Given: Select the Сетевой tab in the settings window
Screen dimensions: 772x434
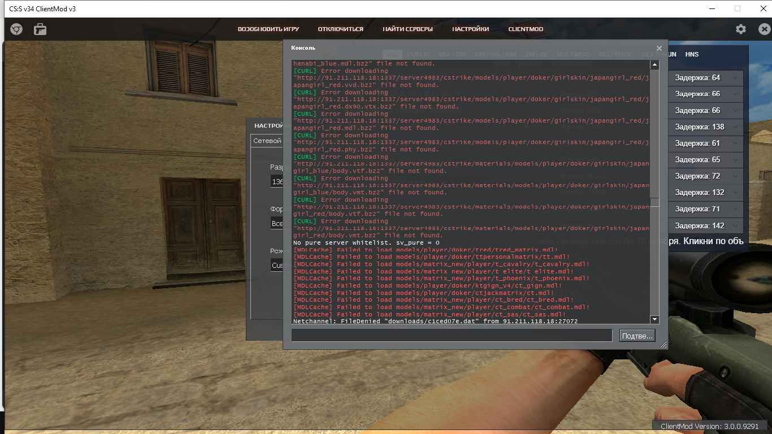Looking at the screenshot, I should 267,141.
